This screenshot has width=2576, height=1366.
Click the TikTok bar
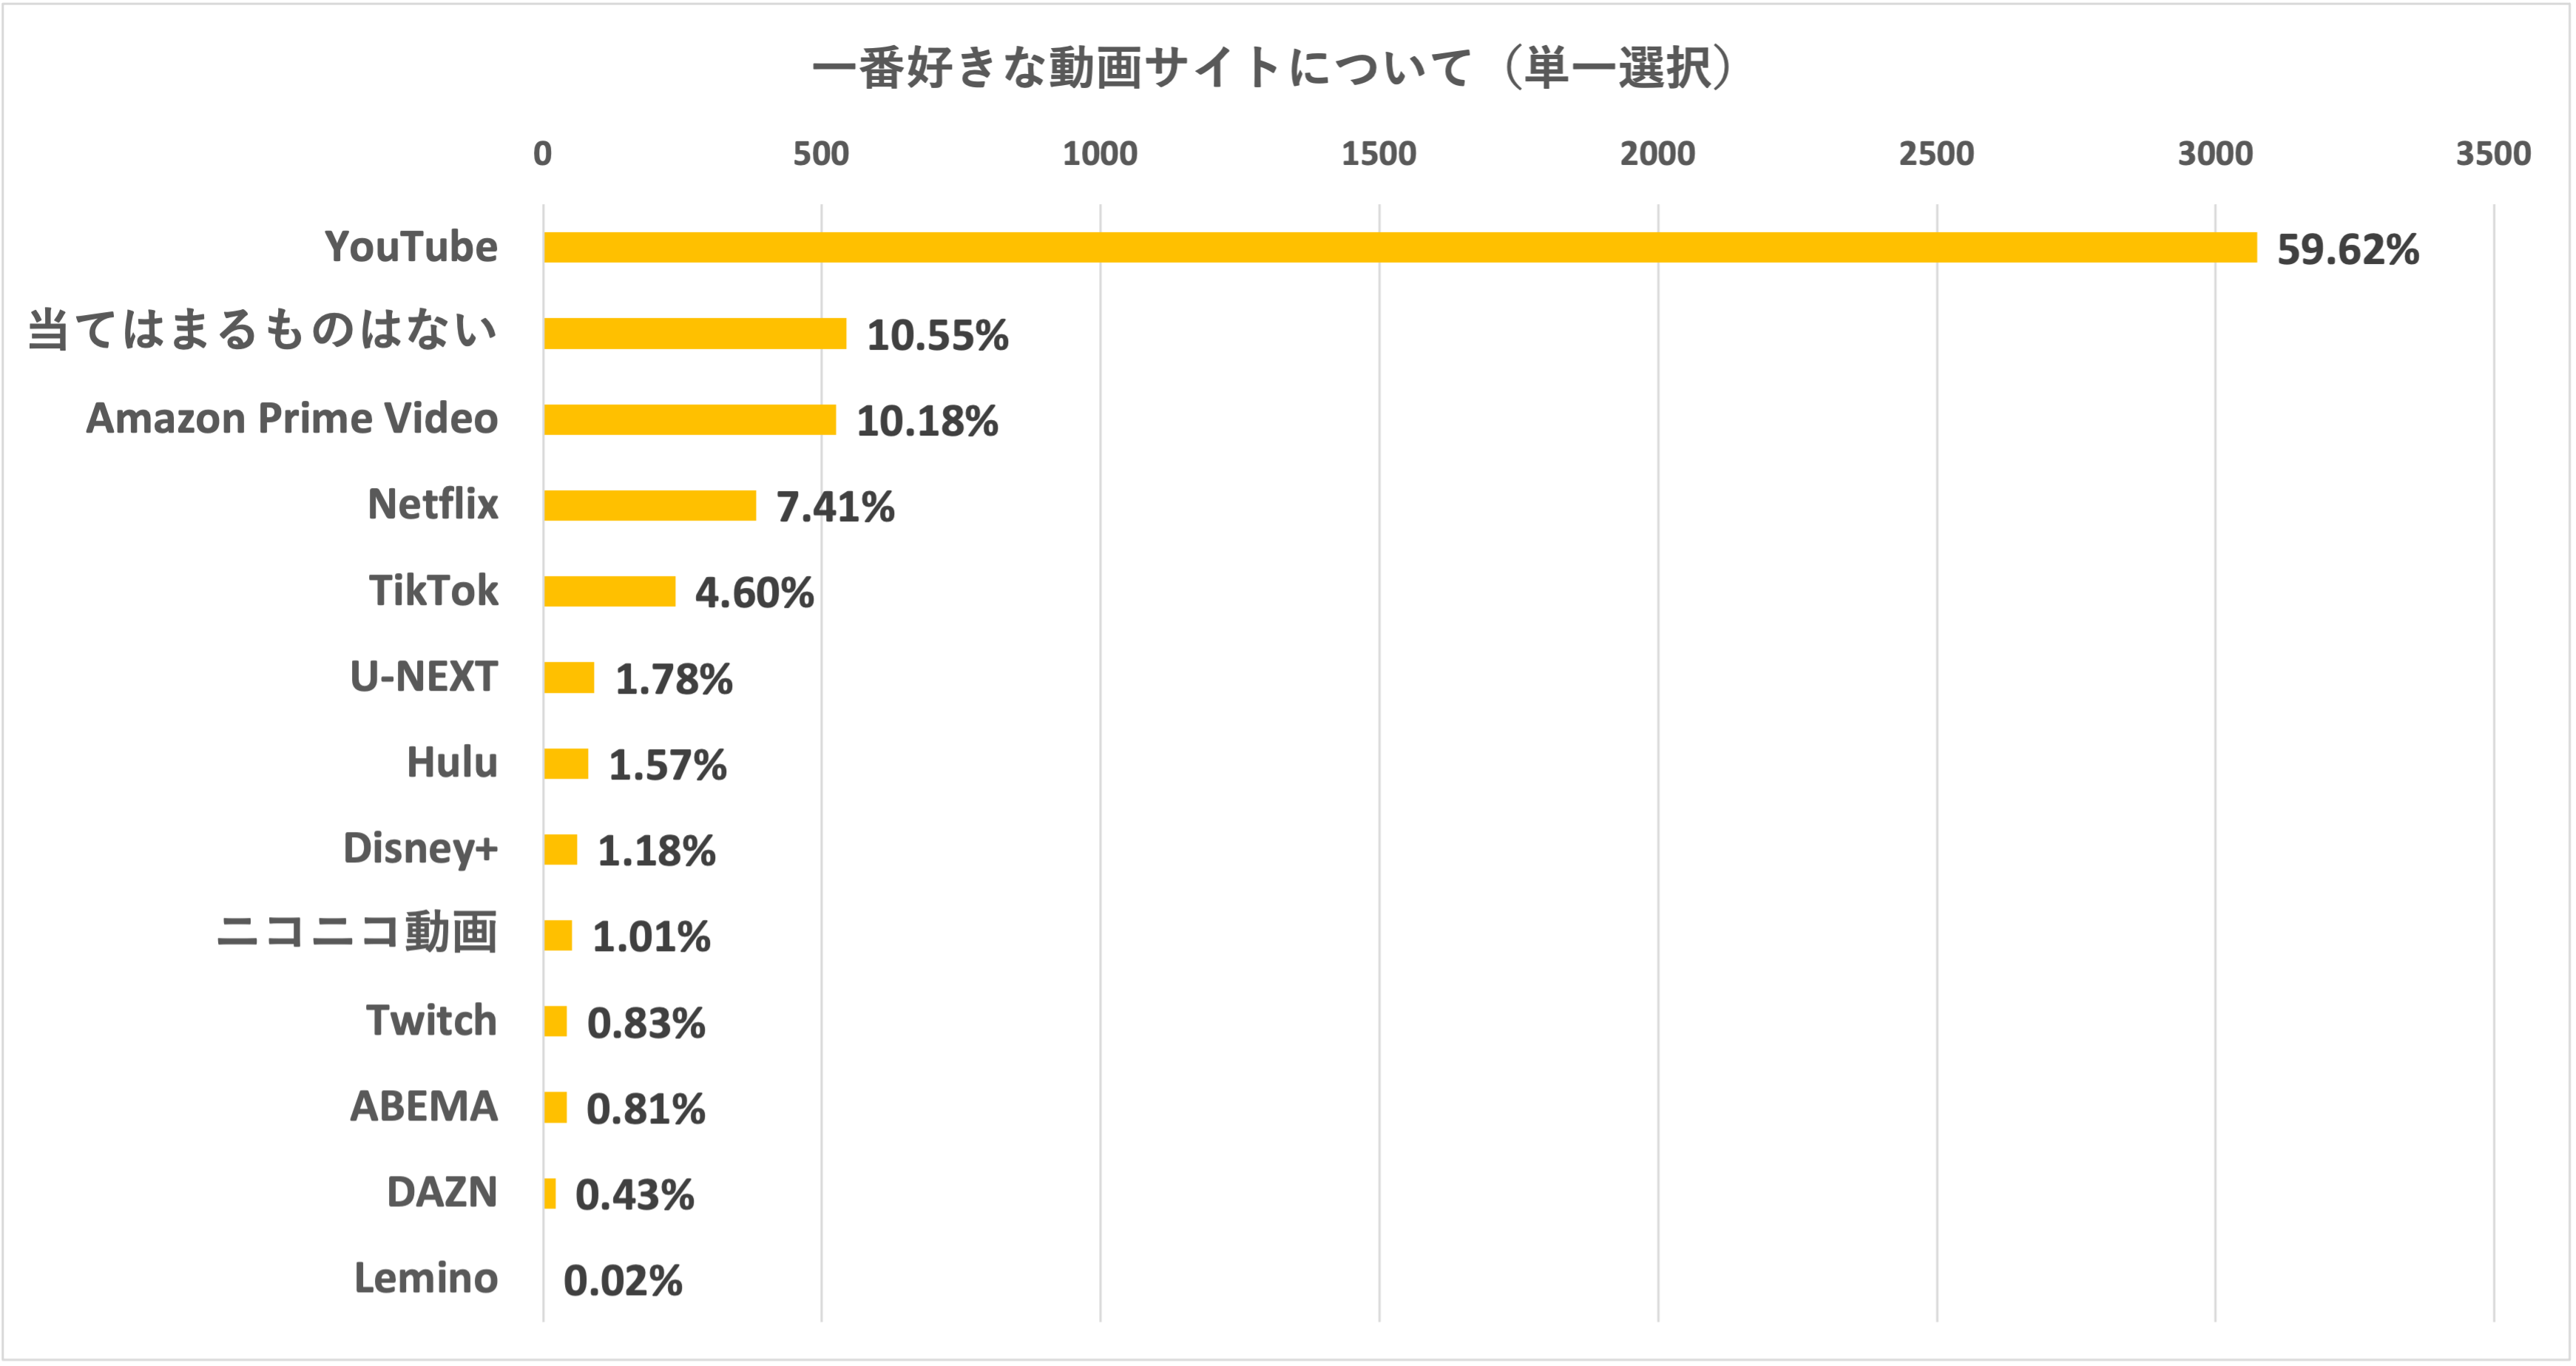click(610, 591)
